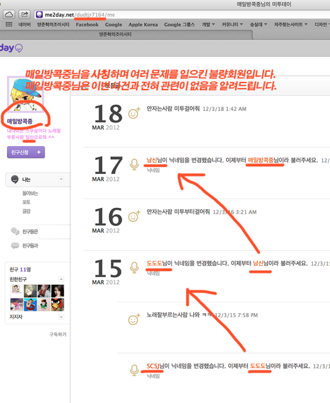Click the iCloud tabs icon in Safari toolbar
Image resolution: width=330 pixels, height=403 pixels.
click(9, 15)
